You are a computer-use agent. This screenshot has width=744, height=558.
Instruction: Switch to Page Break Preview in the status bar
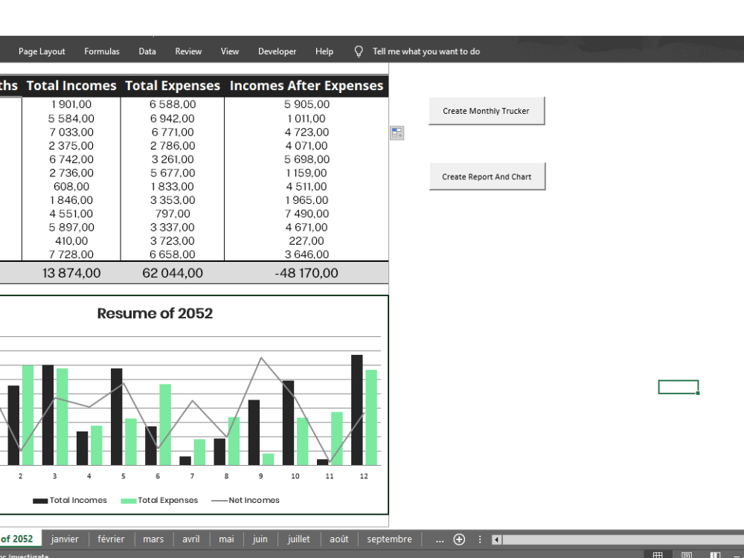[714, 555]
